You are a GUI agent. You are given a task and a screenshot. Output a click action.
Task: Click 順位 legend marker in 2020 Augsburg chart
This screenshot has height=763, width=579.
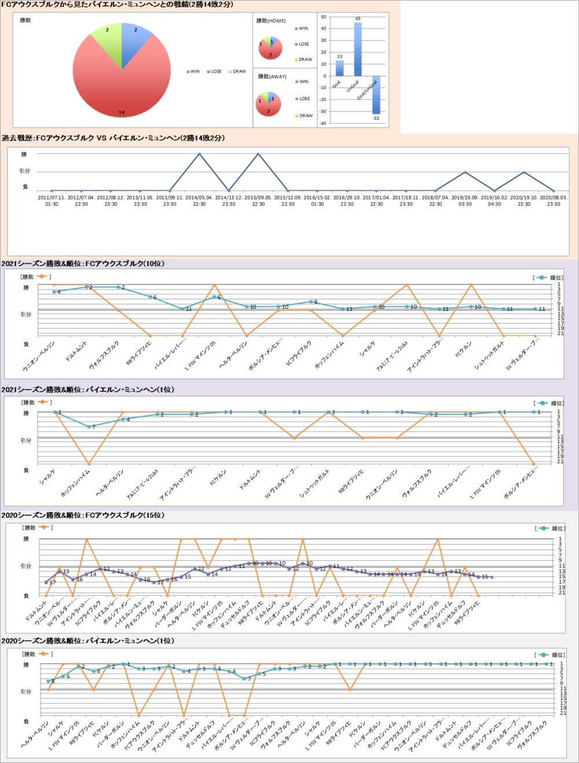[x=541, y=528]
